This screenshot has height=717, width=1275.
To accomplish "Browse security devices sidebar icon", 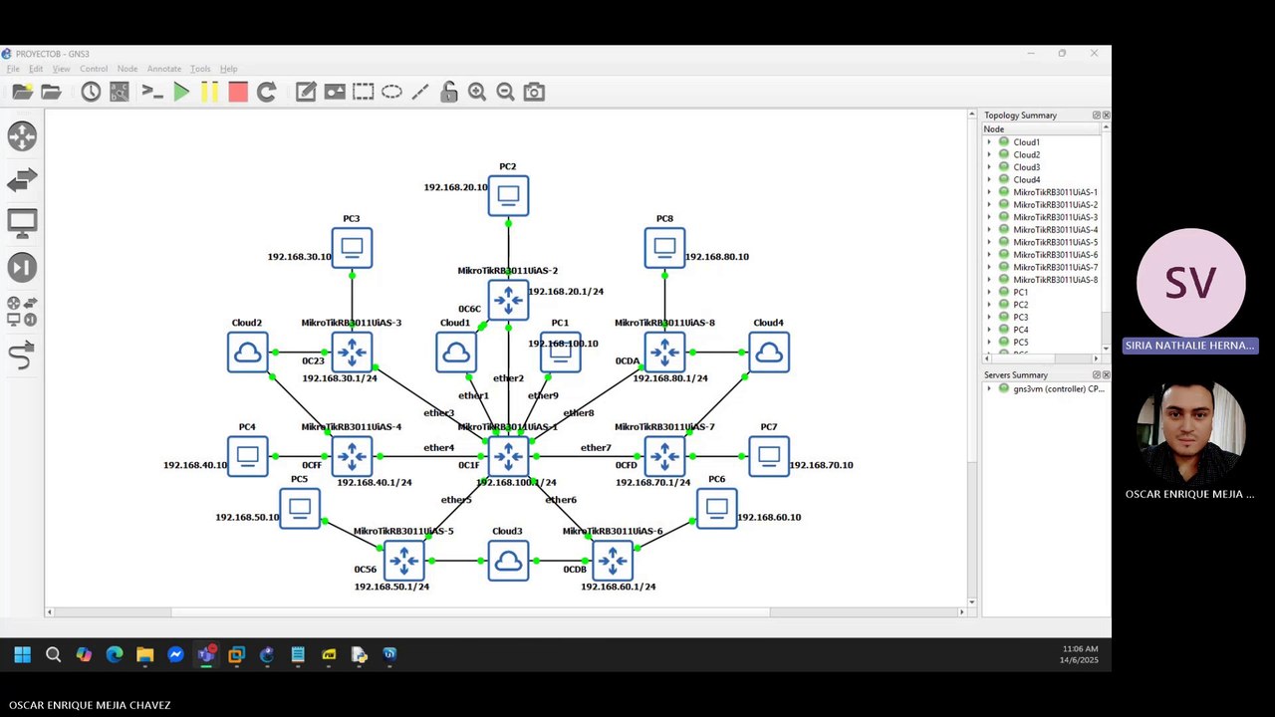I will point(22,267).
